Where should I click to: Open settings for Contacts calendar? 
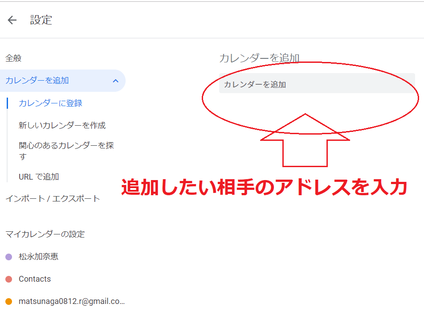[x=35, y=279]
